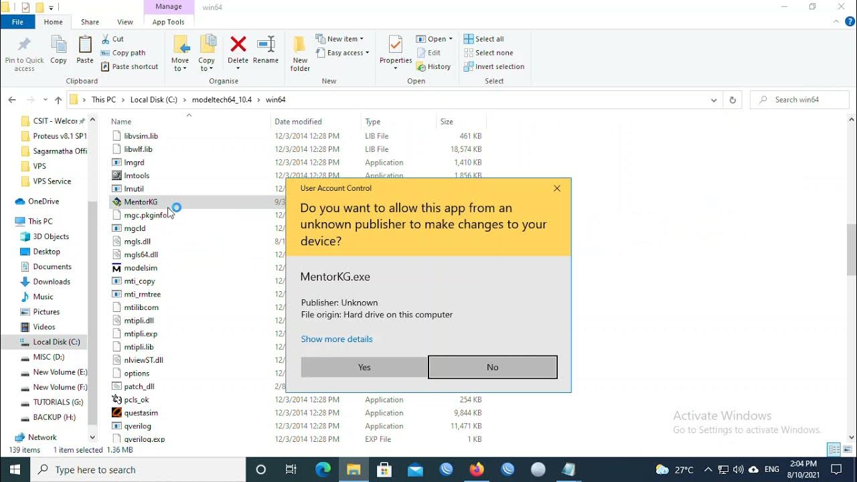Open the recent locations dropdown arrow

point(44,100)
